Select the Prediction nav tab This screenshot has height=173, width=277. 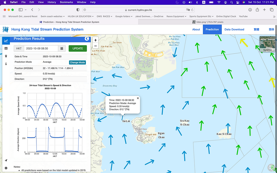pyautogui.click(x=212, y=29)
